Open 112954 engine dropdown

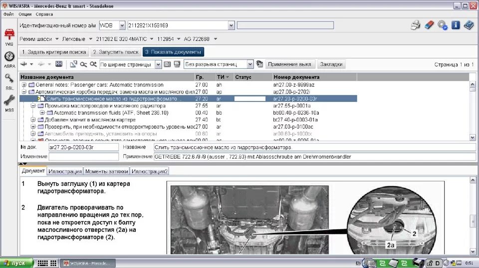point(179,39)
